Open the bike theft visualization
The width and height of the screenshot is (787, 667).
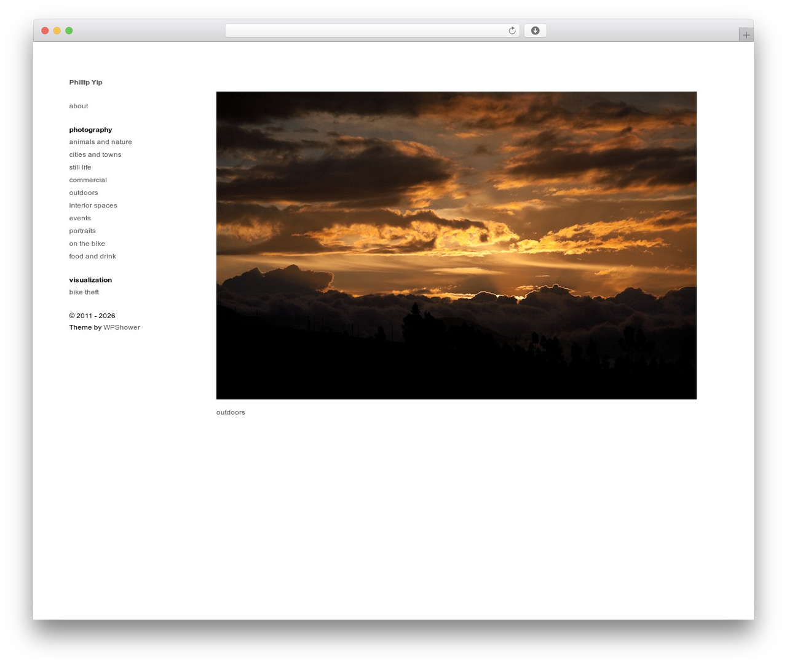pos(84,292)
